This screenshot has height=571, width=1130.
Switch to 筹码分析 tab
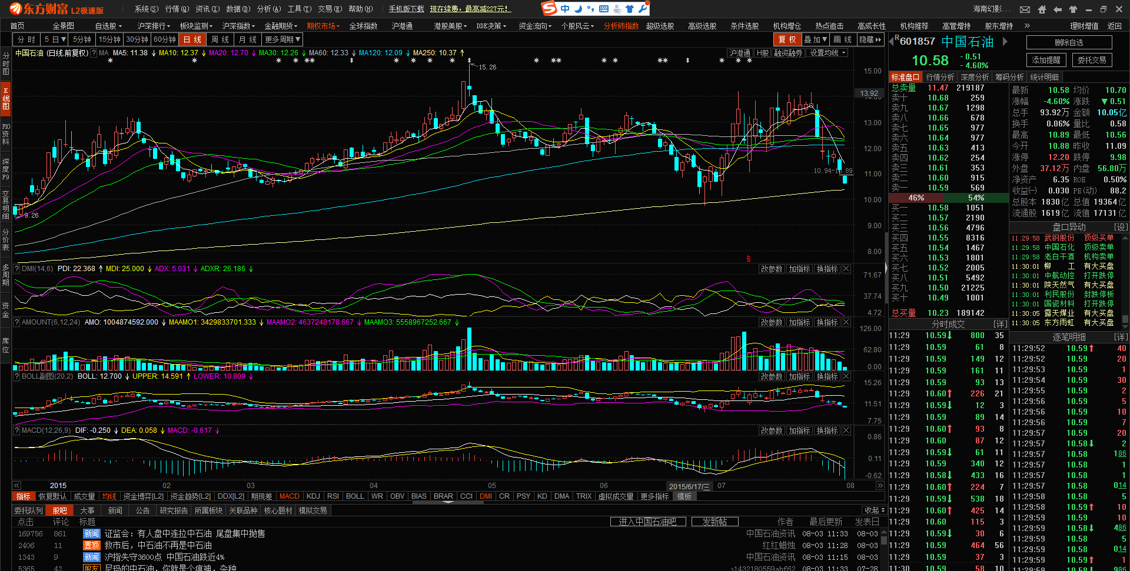click(x=1009, y=77)
